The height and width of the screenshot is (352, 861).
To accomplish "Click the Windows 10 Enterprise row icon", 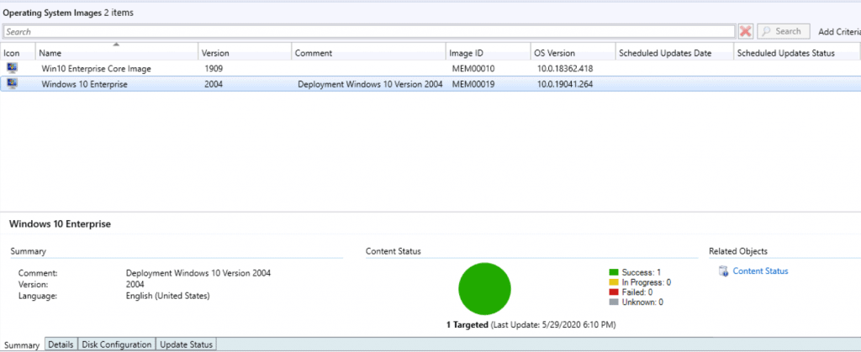I will tap(12, 84).
